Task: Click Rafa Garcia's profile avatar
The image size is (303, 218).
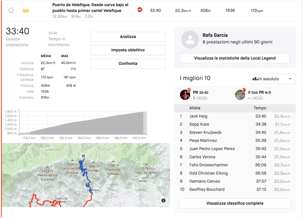Action: click(x=190, y=40)
